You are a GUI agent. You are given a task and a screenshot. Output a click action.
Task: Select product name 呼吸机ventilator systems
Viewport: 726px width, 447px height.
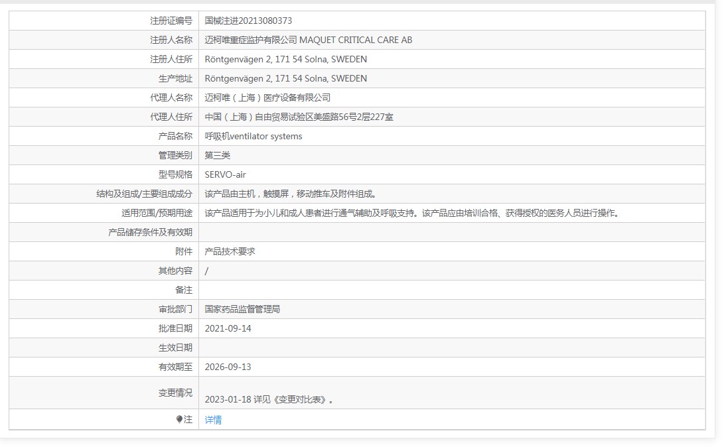254,136
